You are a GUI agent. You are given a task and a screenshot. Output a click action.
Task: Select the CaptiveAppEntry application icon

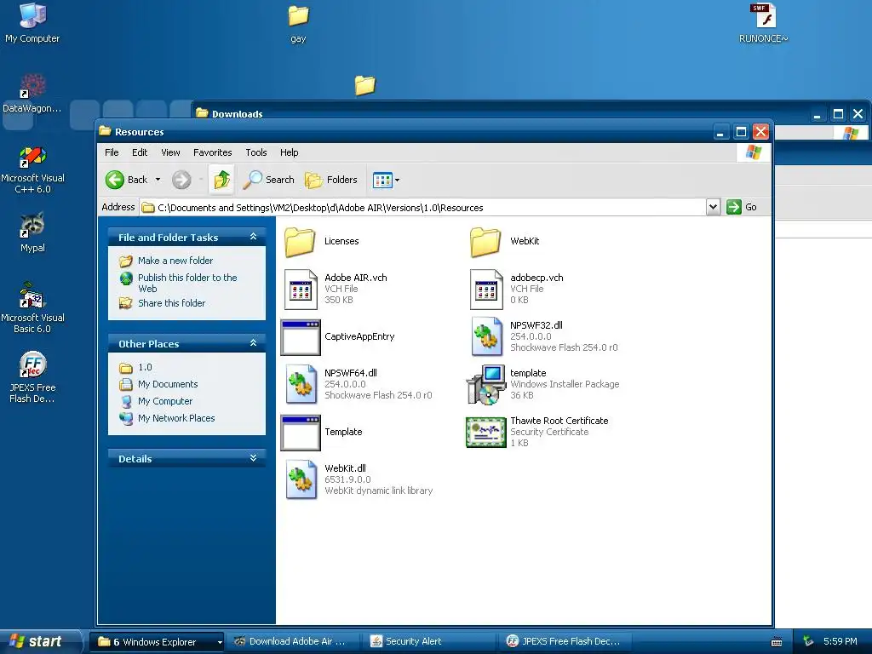coord(301,337)
